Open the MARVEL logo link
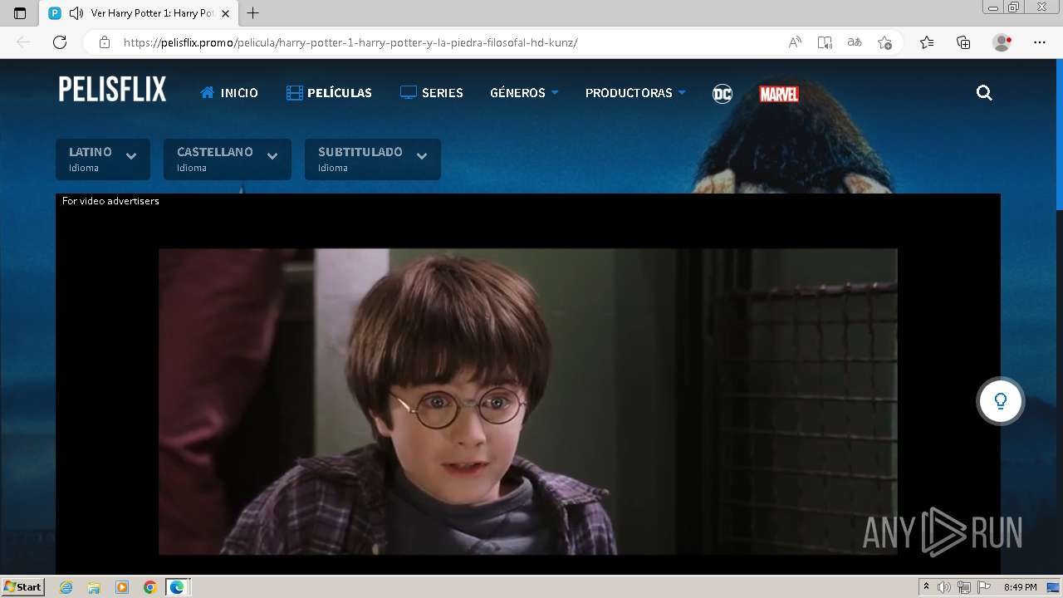 pos(779,94)
